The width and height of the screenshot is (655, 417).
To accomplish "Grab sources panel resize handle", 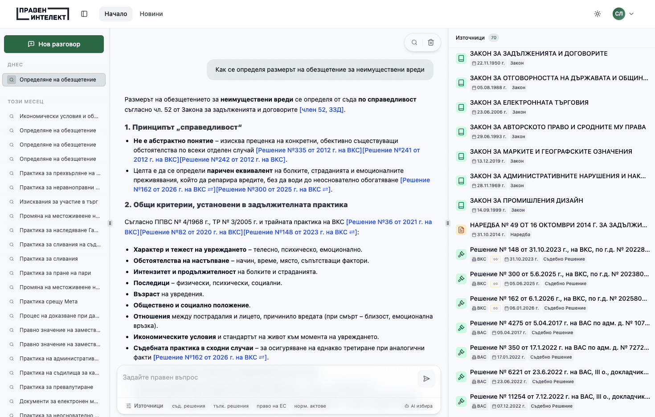I will 448,223.
